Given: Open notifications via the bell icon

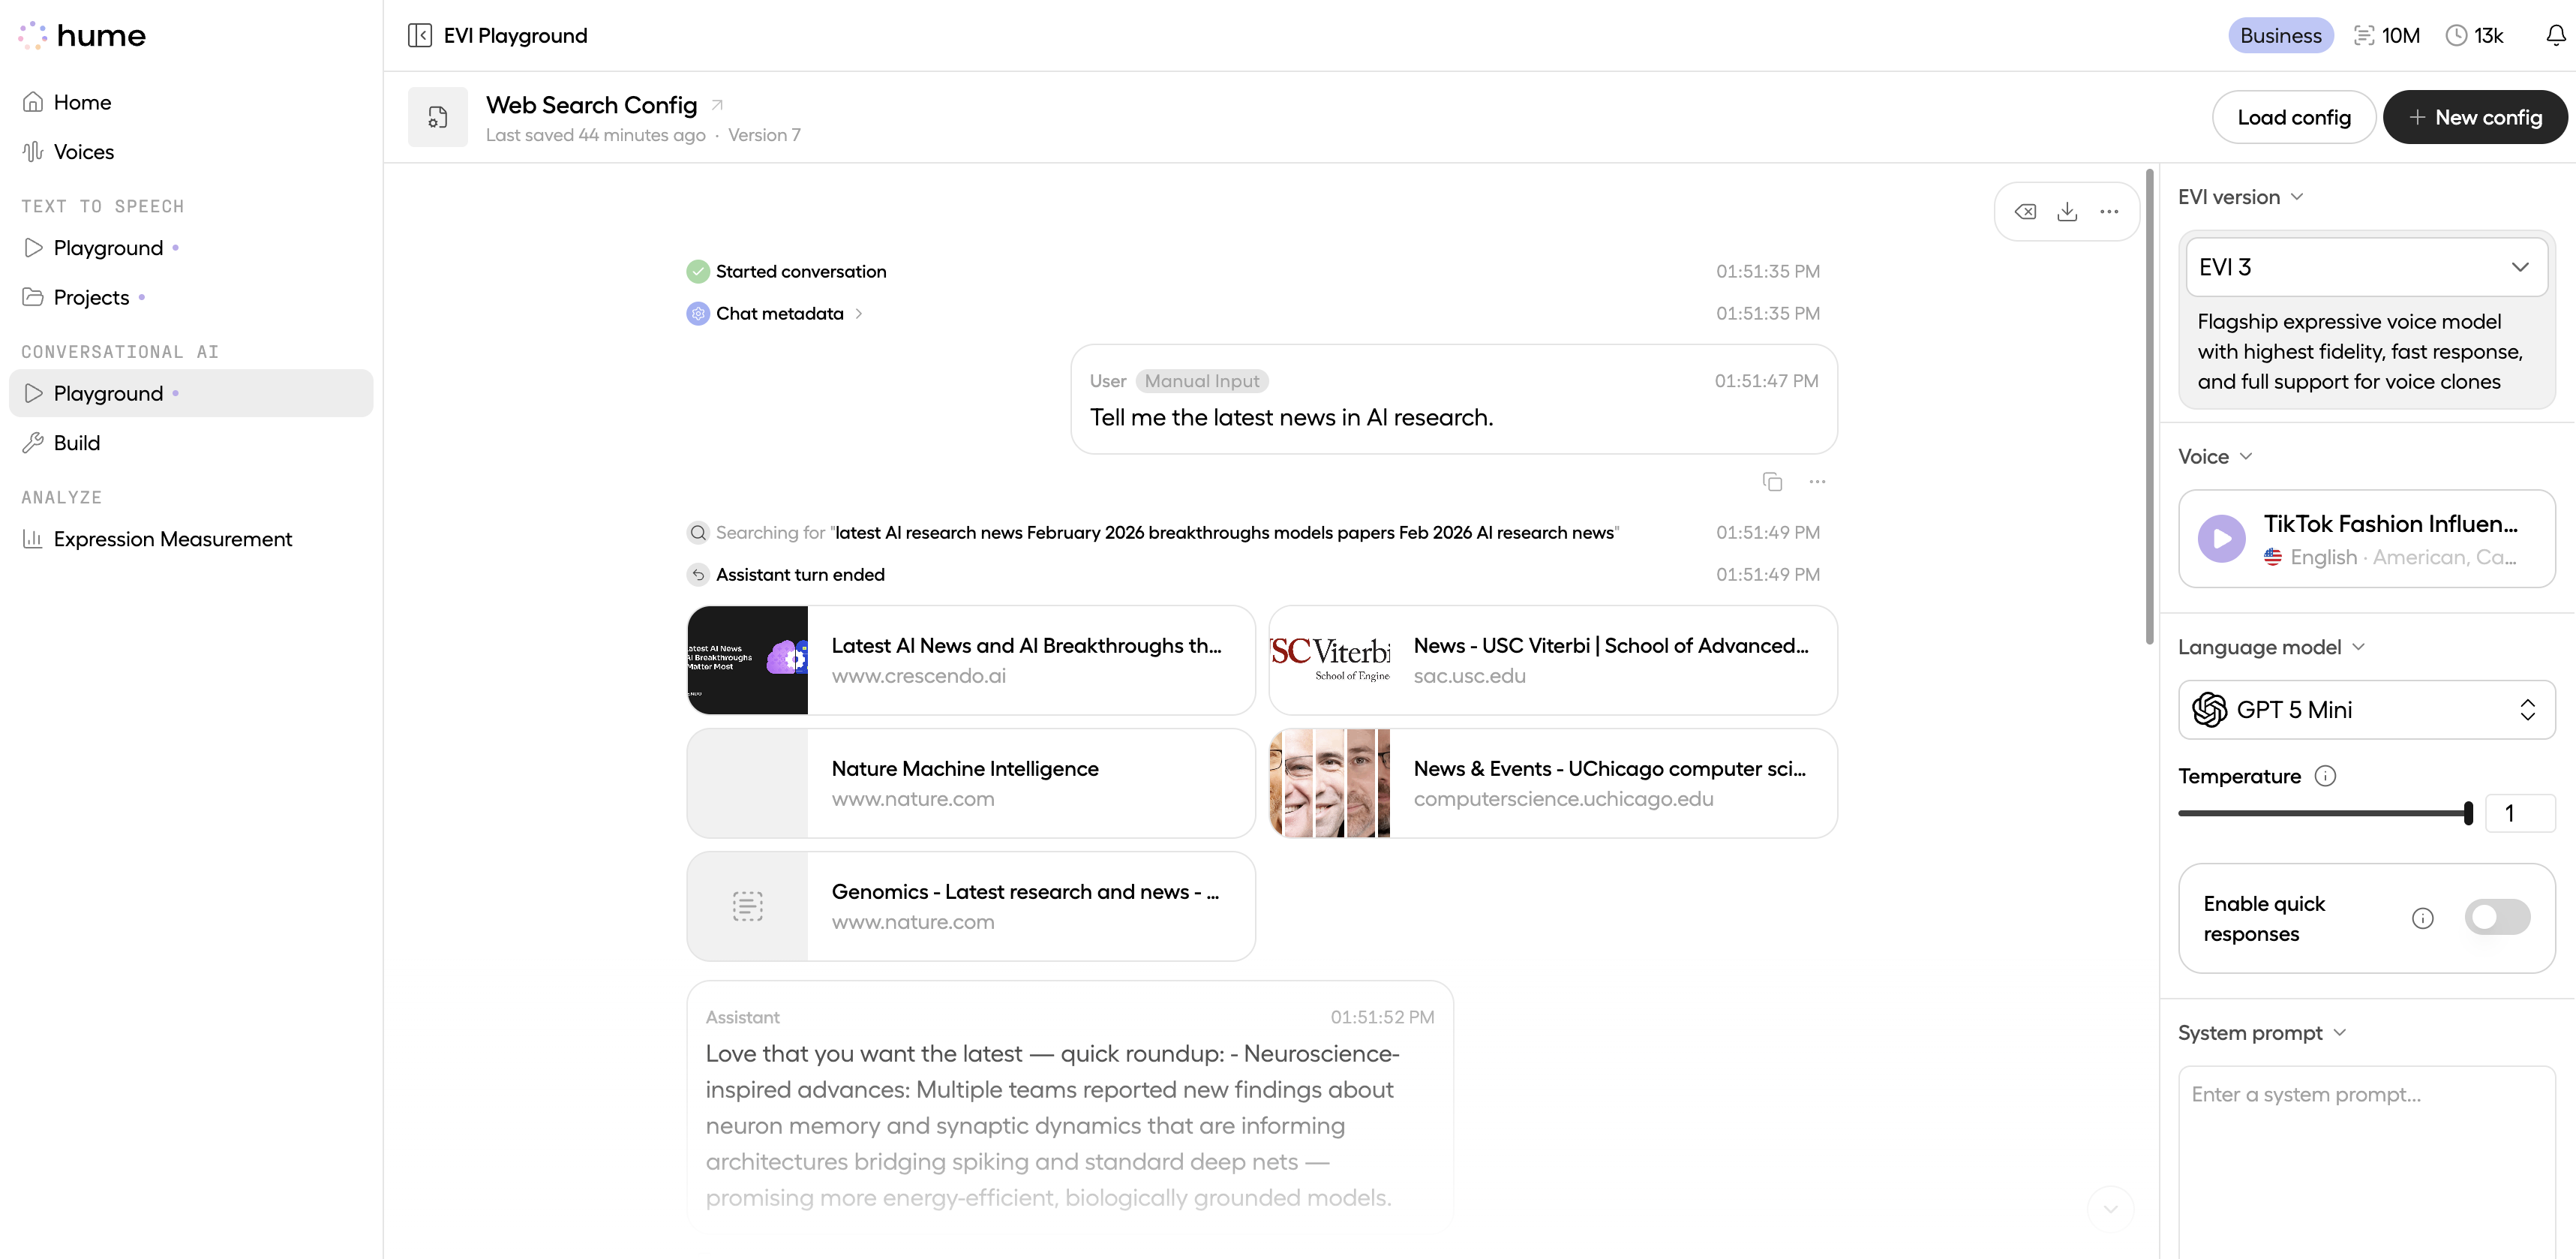Looking at the screenshot, I should coord(2554,34).
